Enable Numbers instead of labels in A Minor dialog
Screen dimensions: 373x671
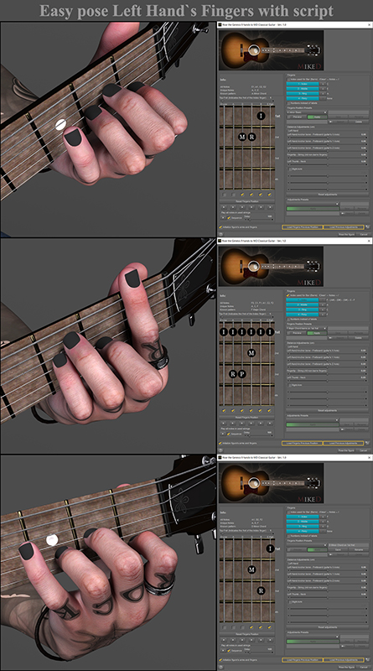288,103
